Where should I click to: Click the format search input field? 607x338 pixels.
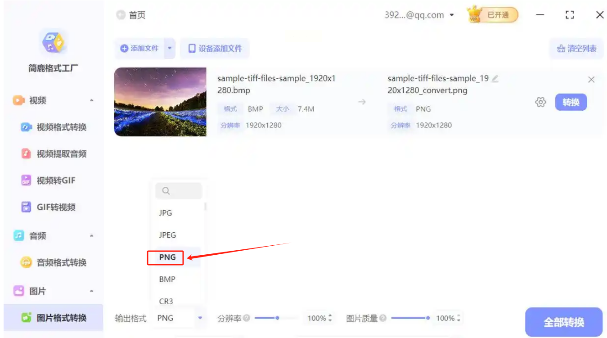tap(179, 191)
